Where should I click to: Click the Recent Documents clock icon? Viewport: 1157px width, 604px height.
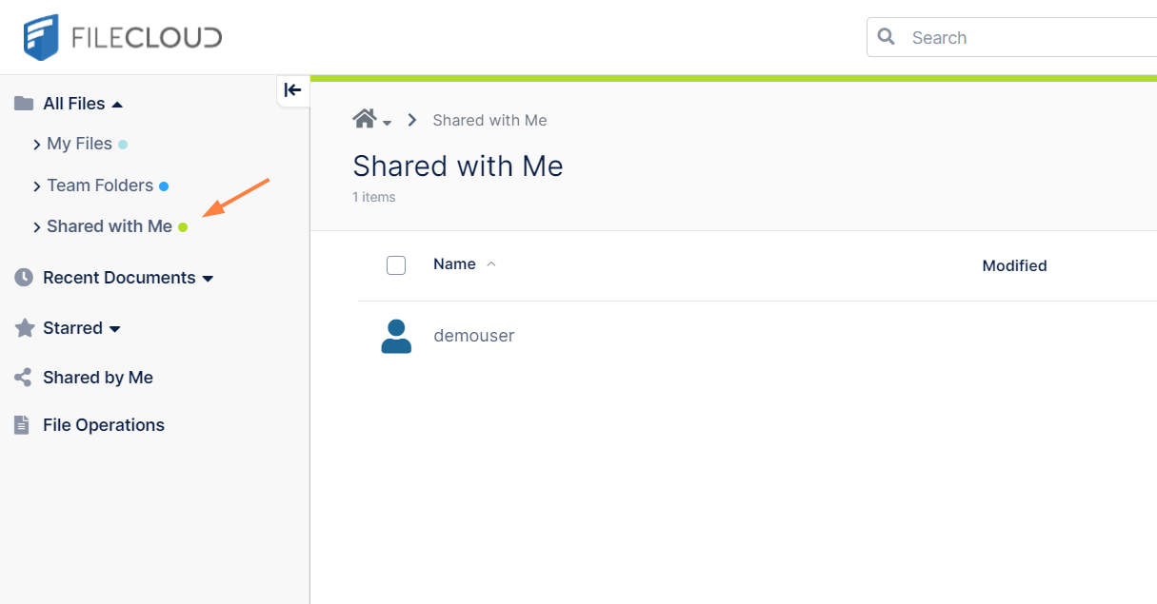point(24,278)
